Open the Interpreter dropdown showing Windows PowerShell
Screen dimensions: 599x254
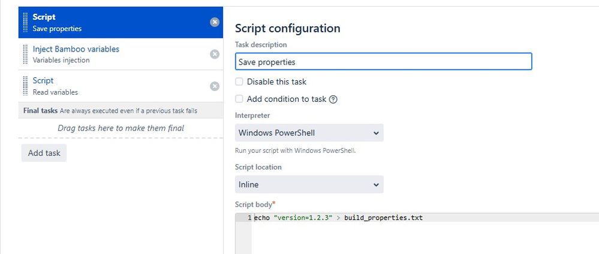tap(309, 133)
